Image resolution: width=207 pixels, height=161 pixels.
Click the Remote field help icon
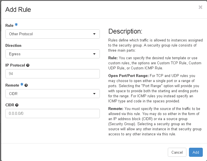[26, 85]
